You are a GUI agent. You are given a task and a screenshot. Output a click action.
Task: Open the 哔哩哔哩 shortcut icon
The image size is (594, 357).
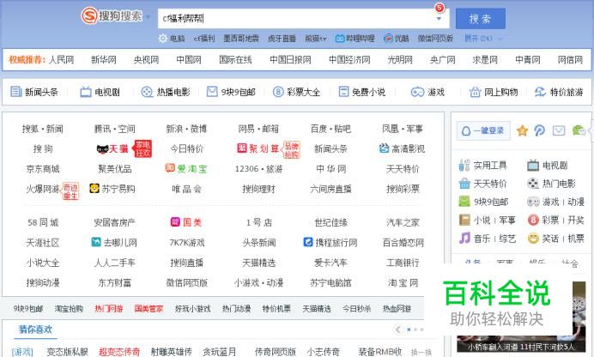tap(339, 39)
